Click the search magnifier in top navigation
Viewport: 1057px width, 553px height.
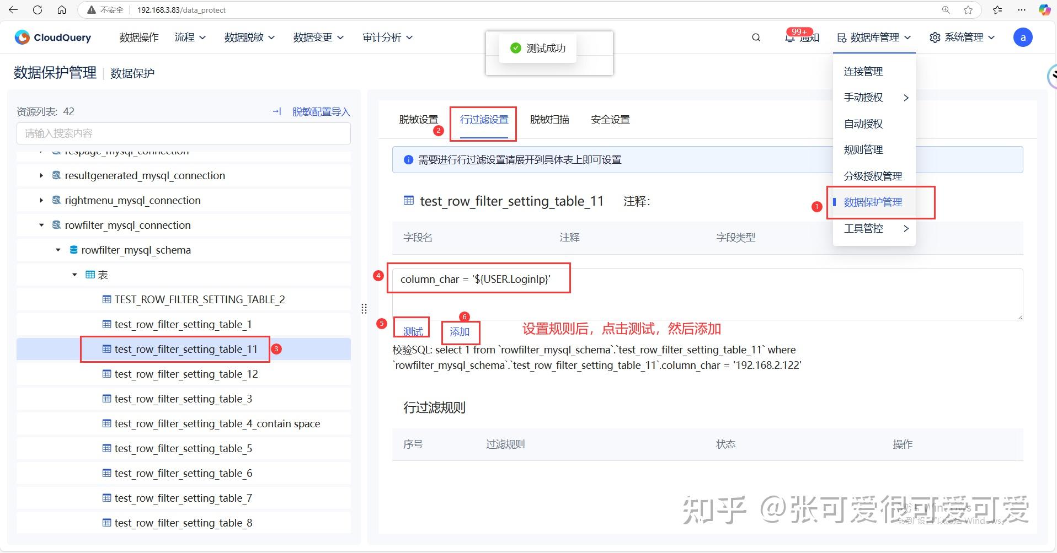pyautogui.click(x=755, y=37)
